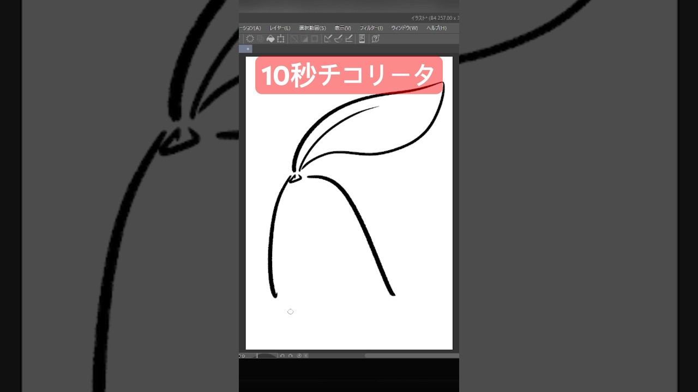This screenshot has height=392, width=698.
Task: Open the ウィンドウ(W) menu
Action: pos(404,28)
